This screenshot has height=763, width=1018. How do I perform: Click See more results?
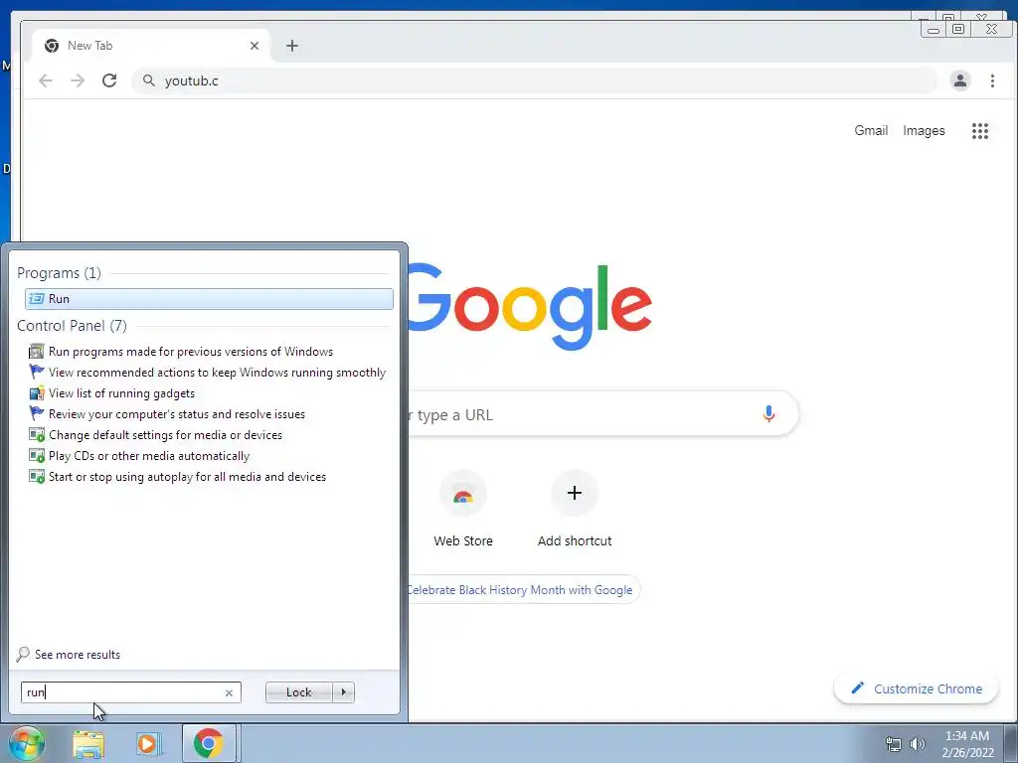pyautogui.click(x=69, y=654)
